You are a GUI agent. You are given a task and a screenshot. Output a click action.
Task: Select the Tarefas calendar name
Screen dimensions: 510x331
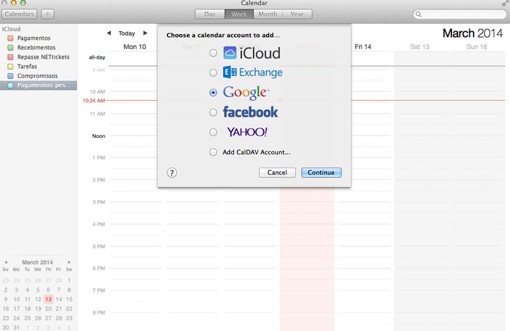[27, 66]
